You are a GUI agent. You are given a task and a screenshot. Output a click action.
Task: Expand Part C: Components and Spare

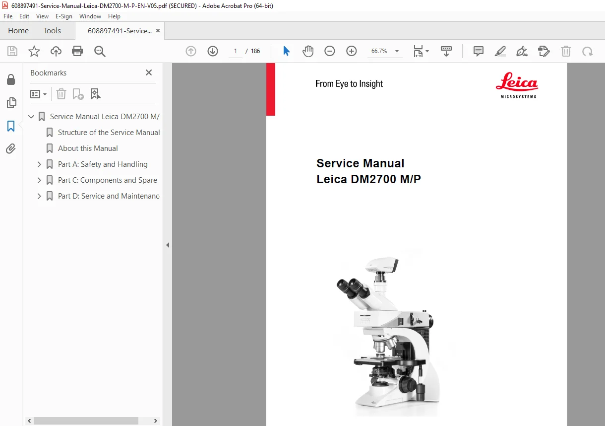tap(39, 180)
